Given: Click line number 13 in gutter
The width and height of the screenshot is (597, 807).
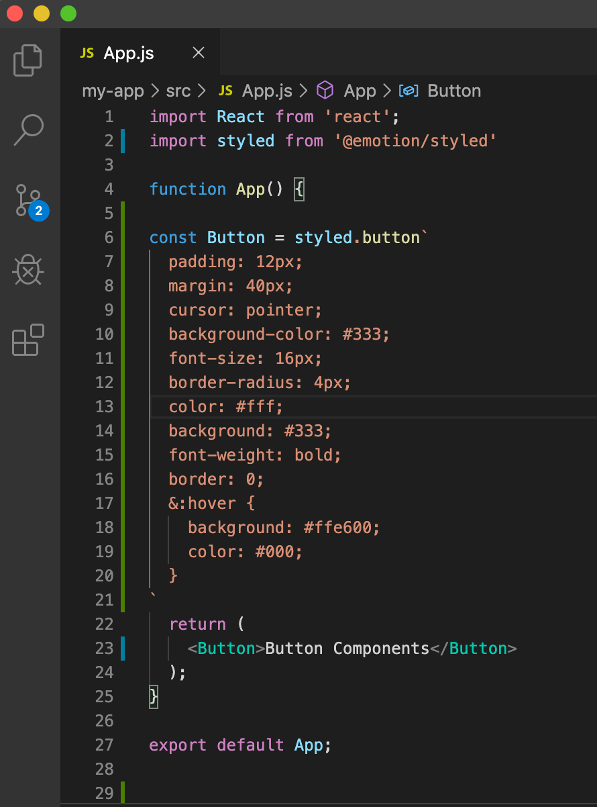Looking at the screenshot, I should pos(105,407).
